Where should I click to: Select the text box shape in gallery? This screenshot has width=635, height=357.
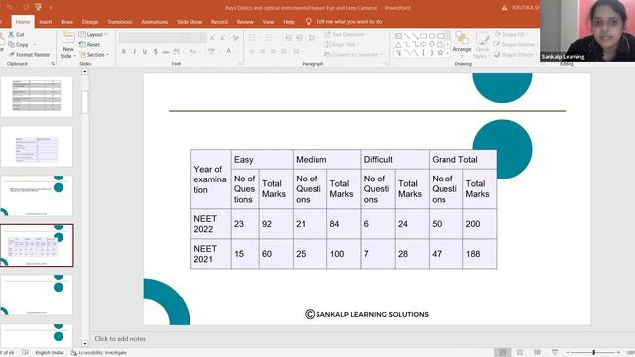[398, 36]
